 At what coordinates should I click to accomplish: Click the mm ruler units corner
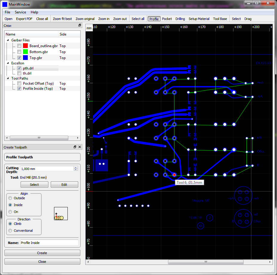point(89,28)
